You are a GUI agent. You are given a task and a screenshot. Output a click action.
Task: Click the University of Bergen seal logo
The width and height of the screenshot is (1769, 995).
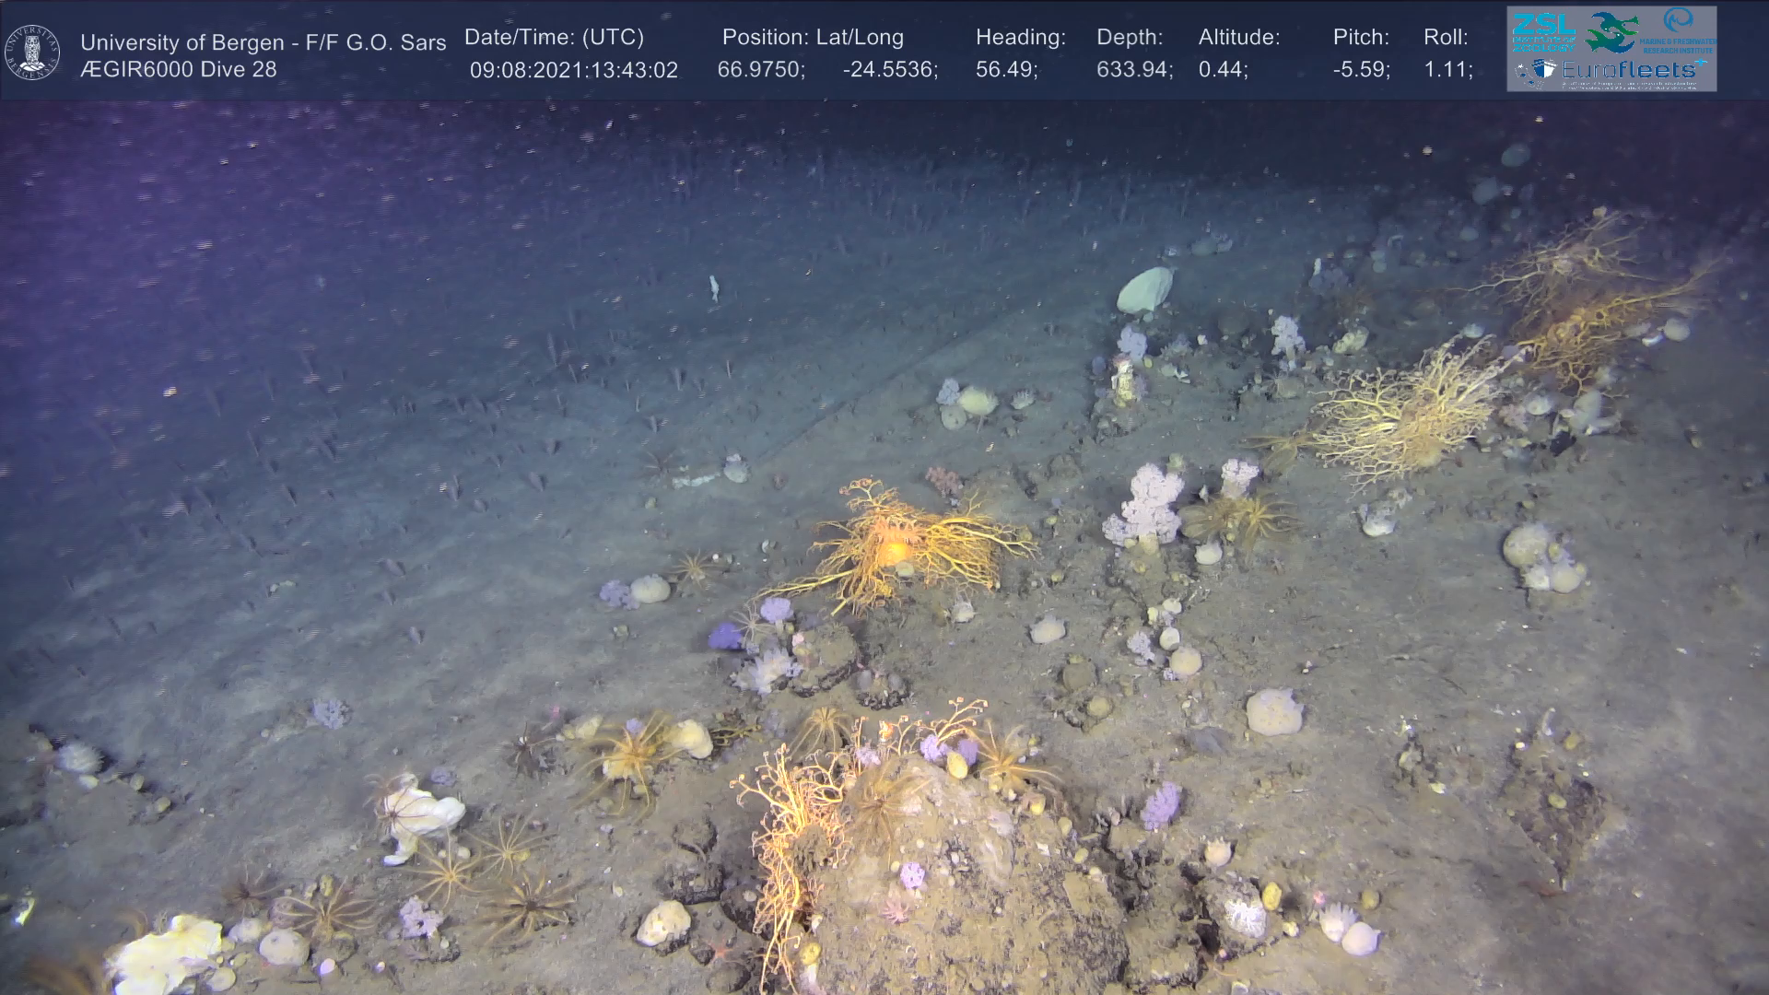[x=32, y=52]
